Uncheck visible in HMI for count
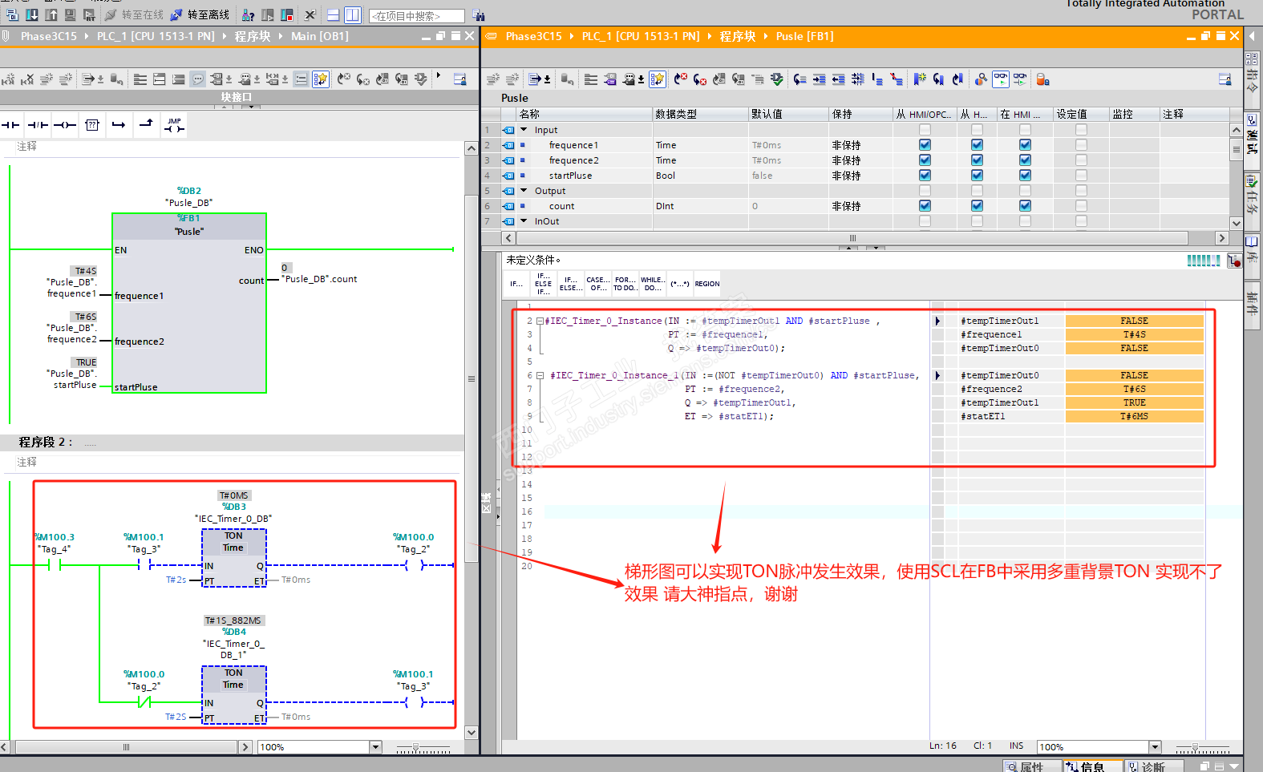 coord(1025,206)
